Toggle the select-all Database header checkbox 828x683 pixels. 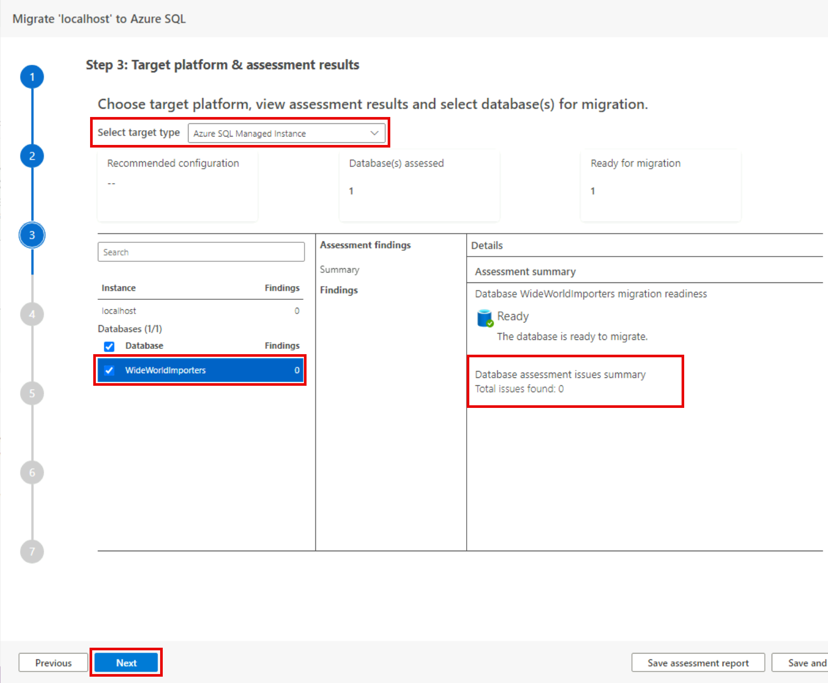(109, 346)
